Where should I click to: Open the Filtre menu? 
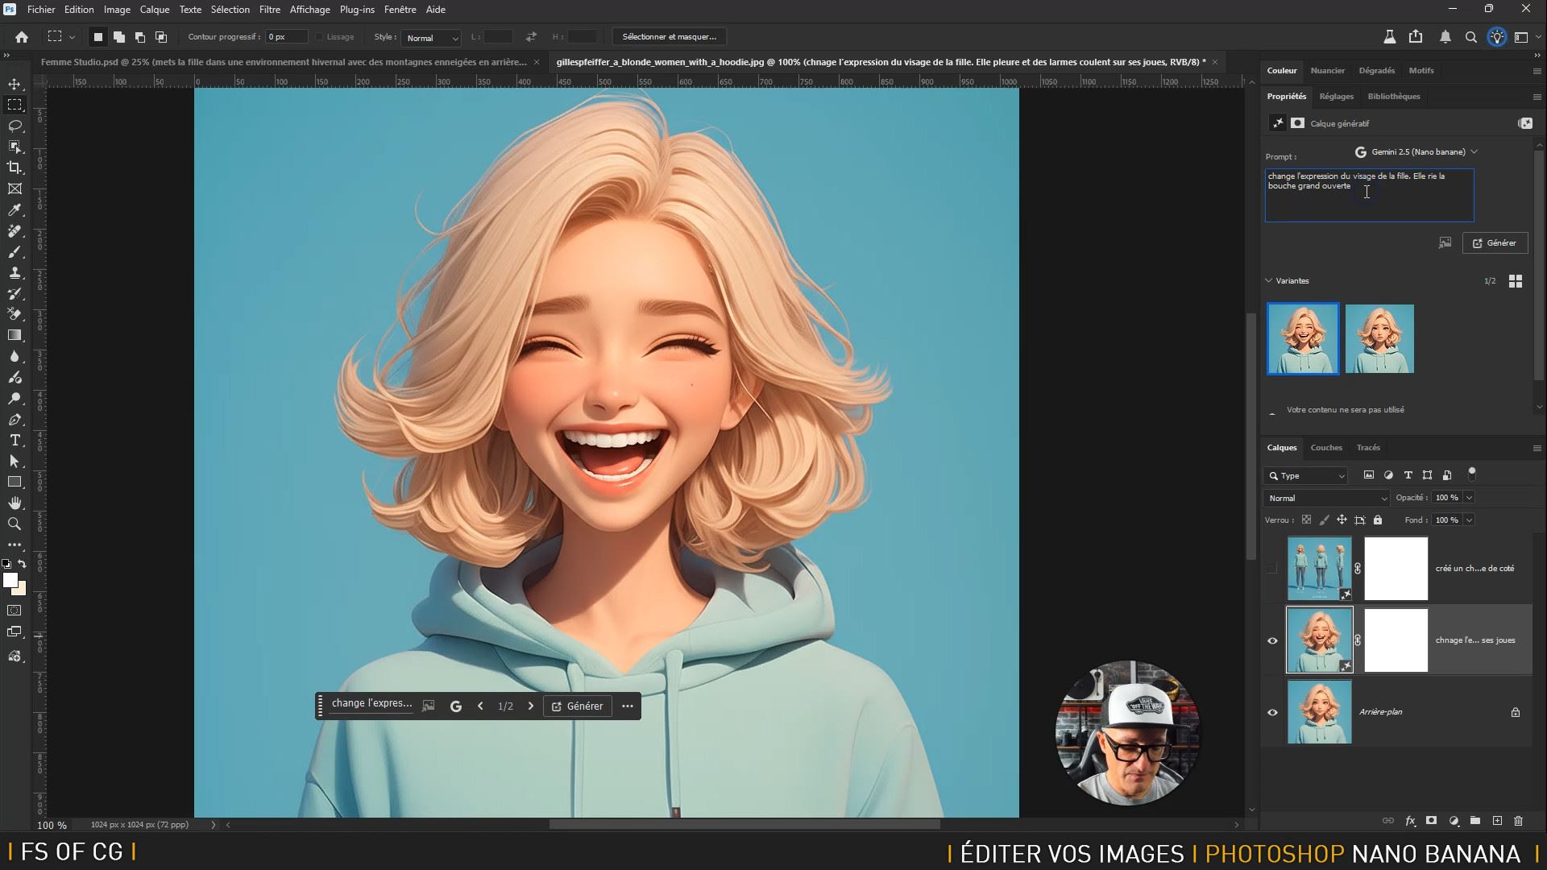pos(269,10)
